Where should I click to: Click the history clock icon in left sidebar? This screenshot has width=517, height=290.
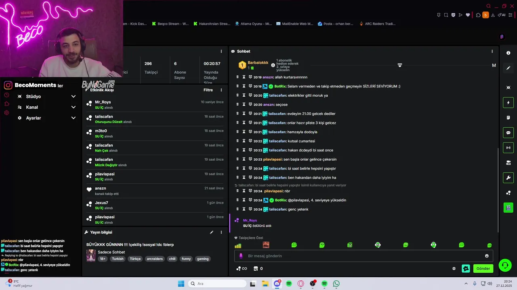[6, 95]
